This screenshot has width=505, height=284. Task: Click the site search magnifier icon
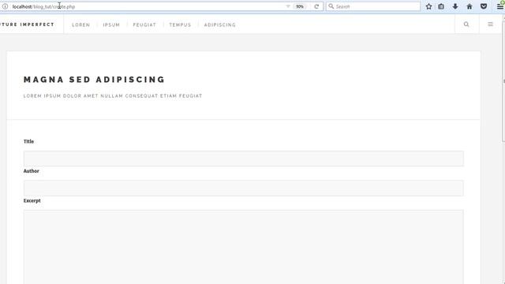click(466, 24)
